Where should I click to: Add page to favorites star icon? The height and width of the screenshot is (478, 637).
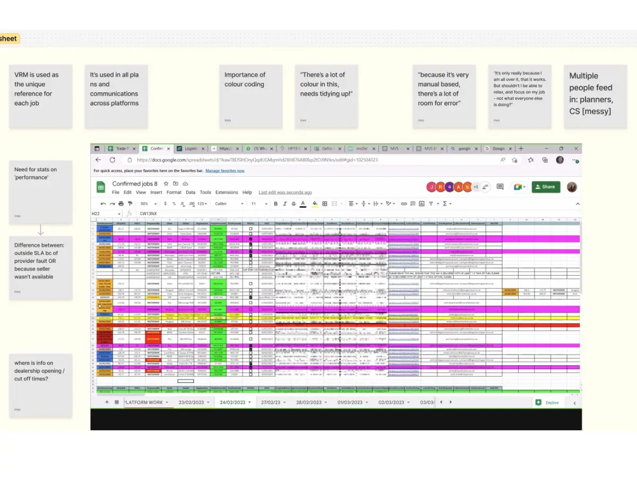[x=514, y=159]
